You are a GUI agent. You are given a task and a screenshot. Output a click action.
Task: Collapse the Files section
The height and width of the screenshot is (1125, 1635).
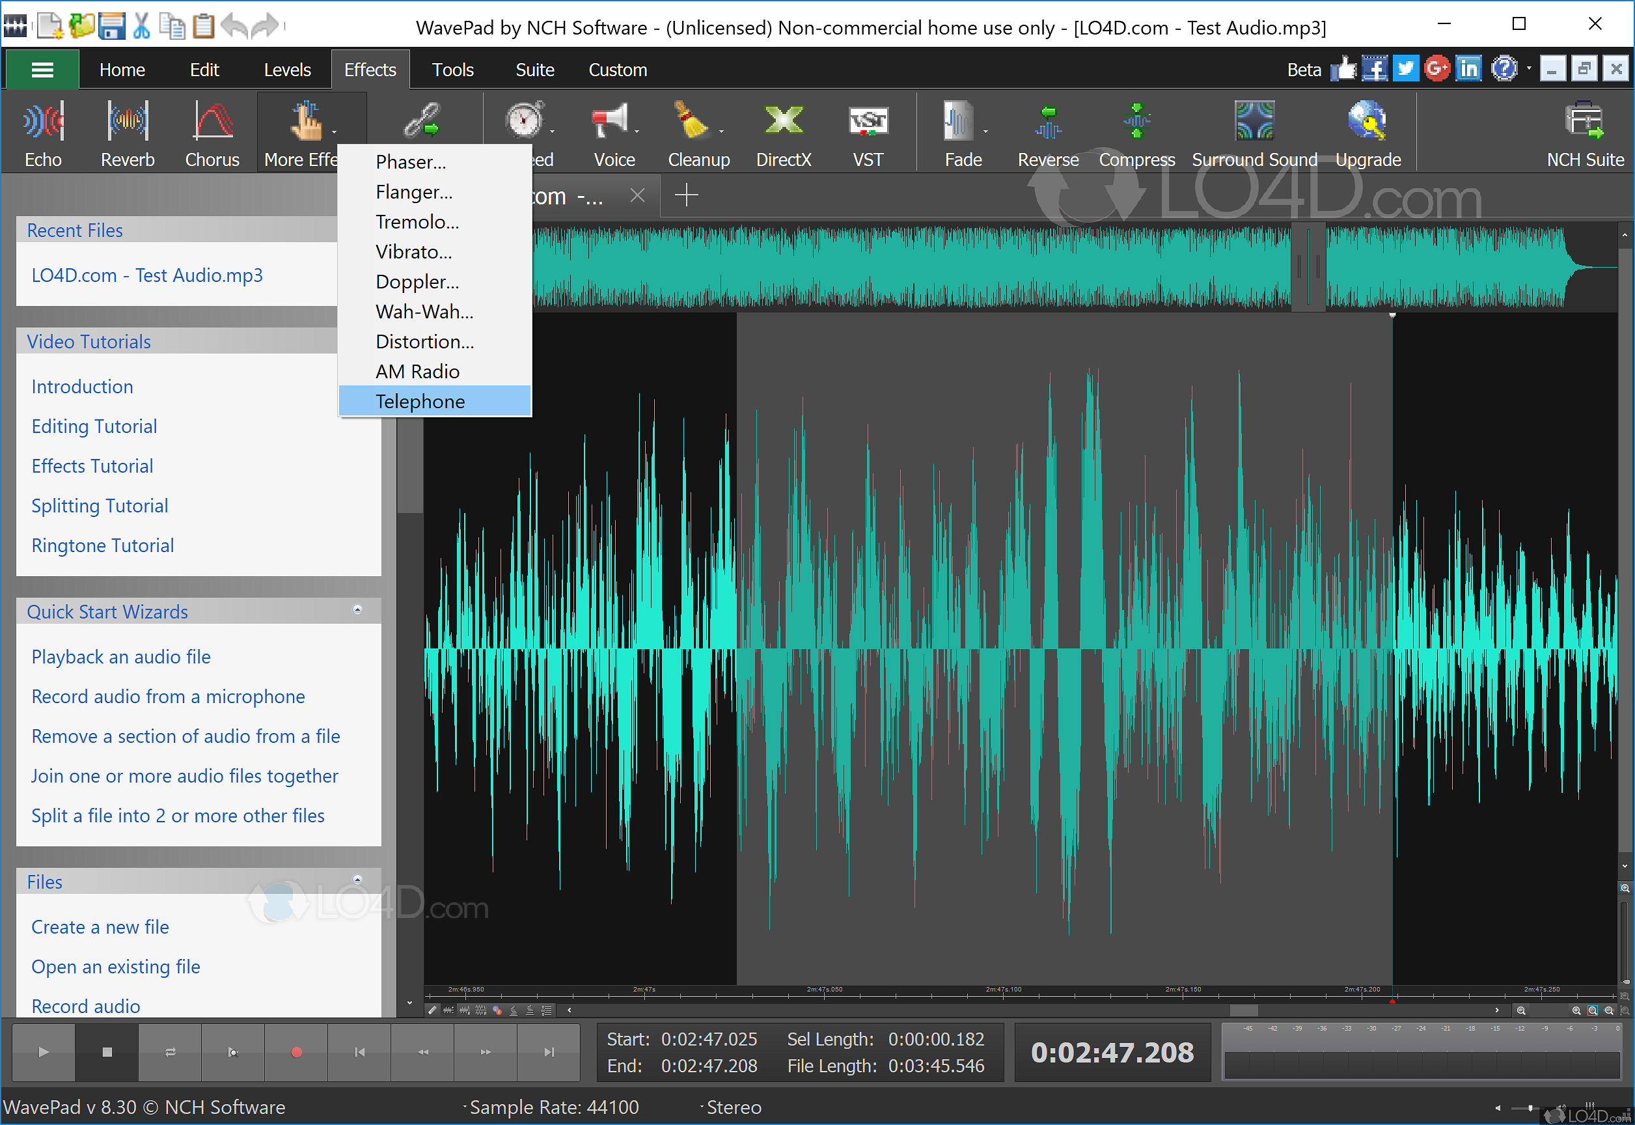tap(359, 880)
